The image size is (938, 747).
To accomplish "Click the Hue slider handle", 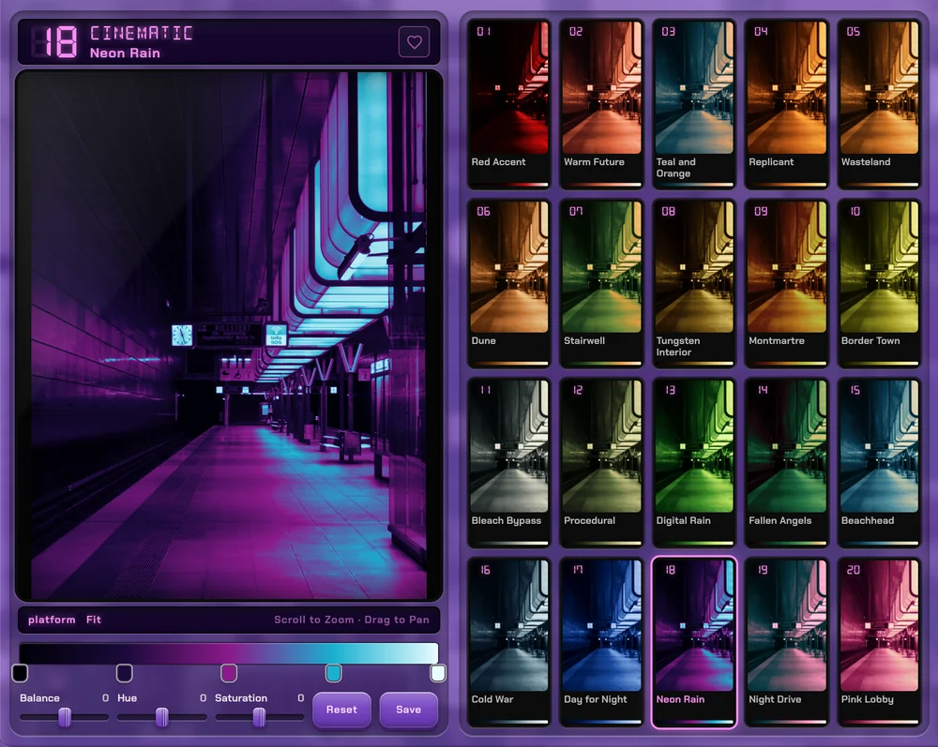I will tap(161, 716).
